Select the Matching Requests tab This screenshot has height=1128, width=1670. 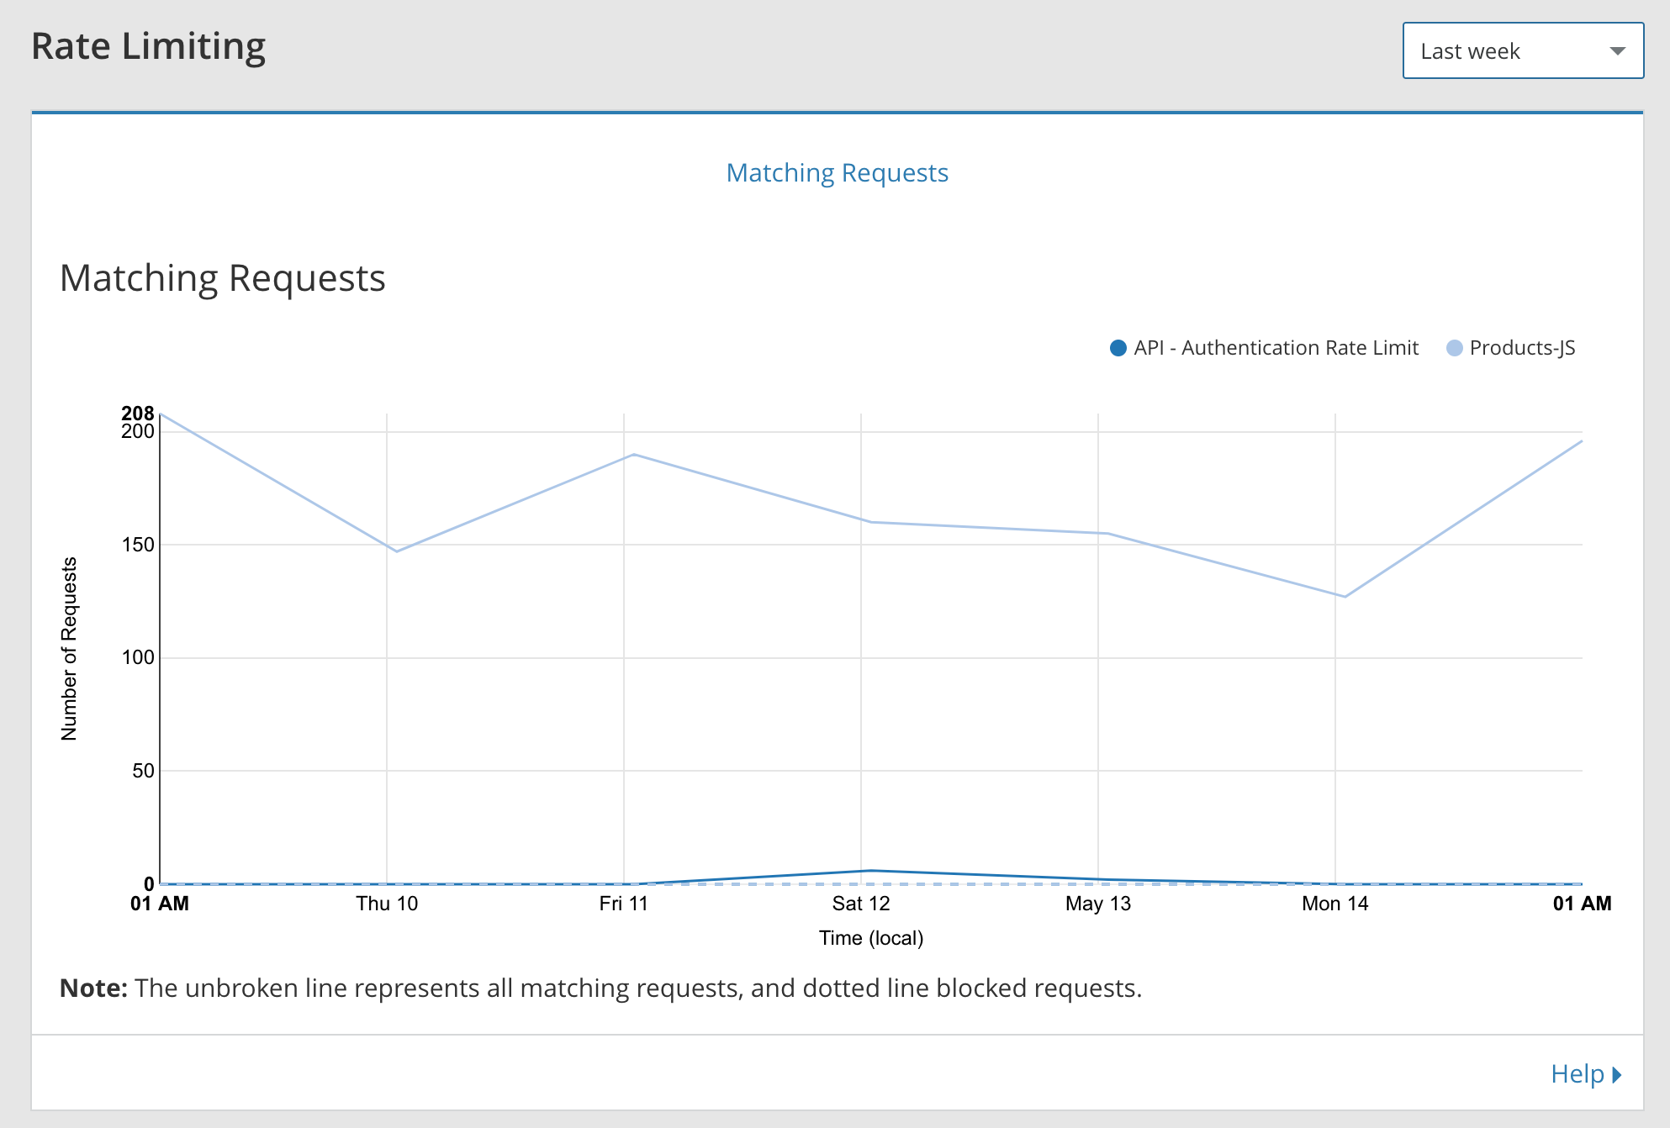click(x=837, y=172)
